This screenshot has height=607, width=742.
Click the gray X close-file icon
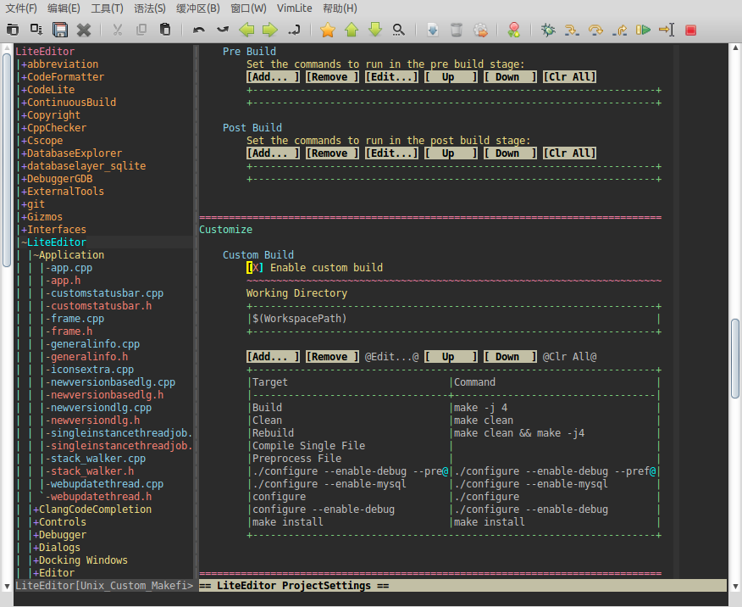pyautogui.click(x=84, y=30)
